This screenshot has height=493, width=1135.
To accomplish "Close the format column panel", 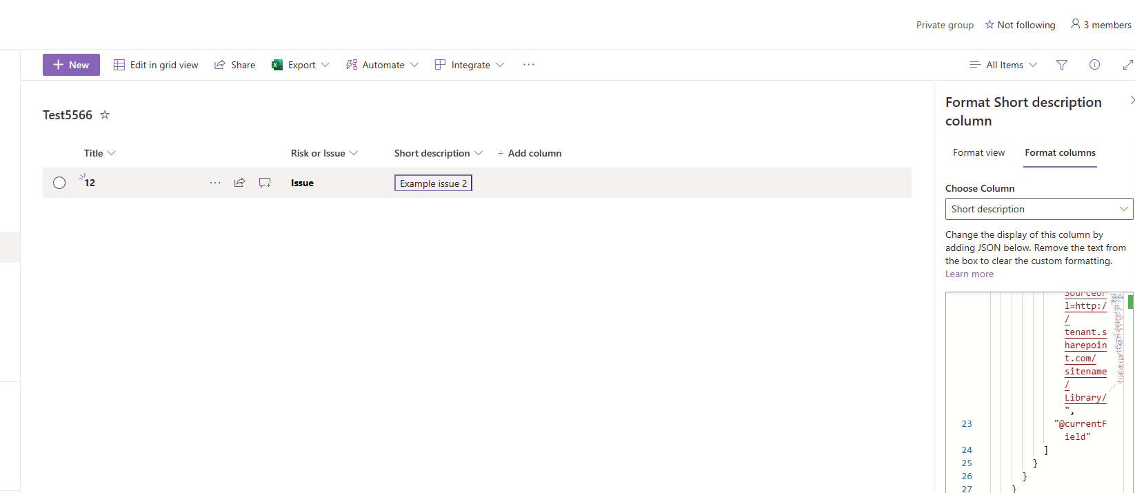I will click(x=1132, y=101).
